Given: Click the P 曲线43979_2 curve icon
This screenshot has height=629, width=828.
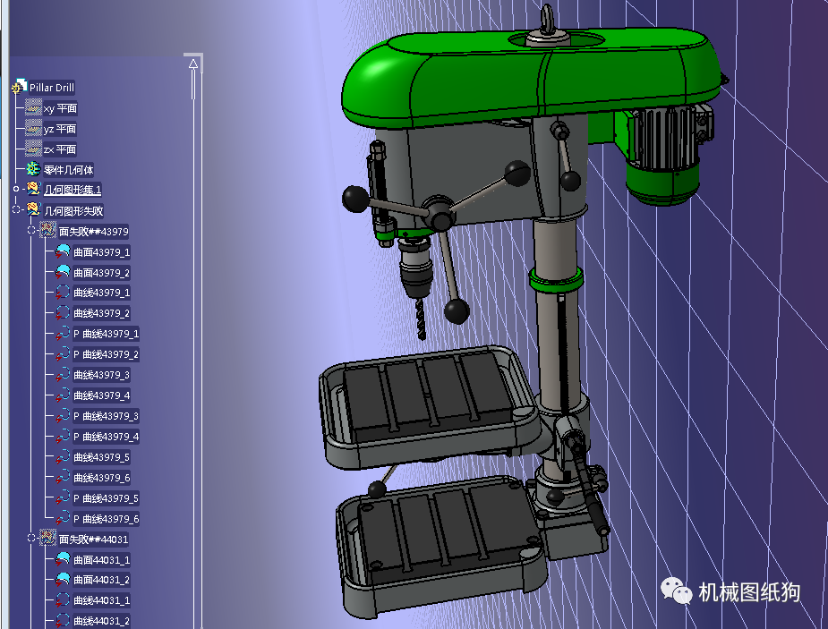Looking at the screenshot, I should (63, 354).
